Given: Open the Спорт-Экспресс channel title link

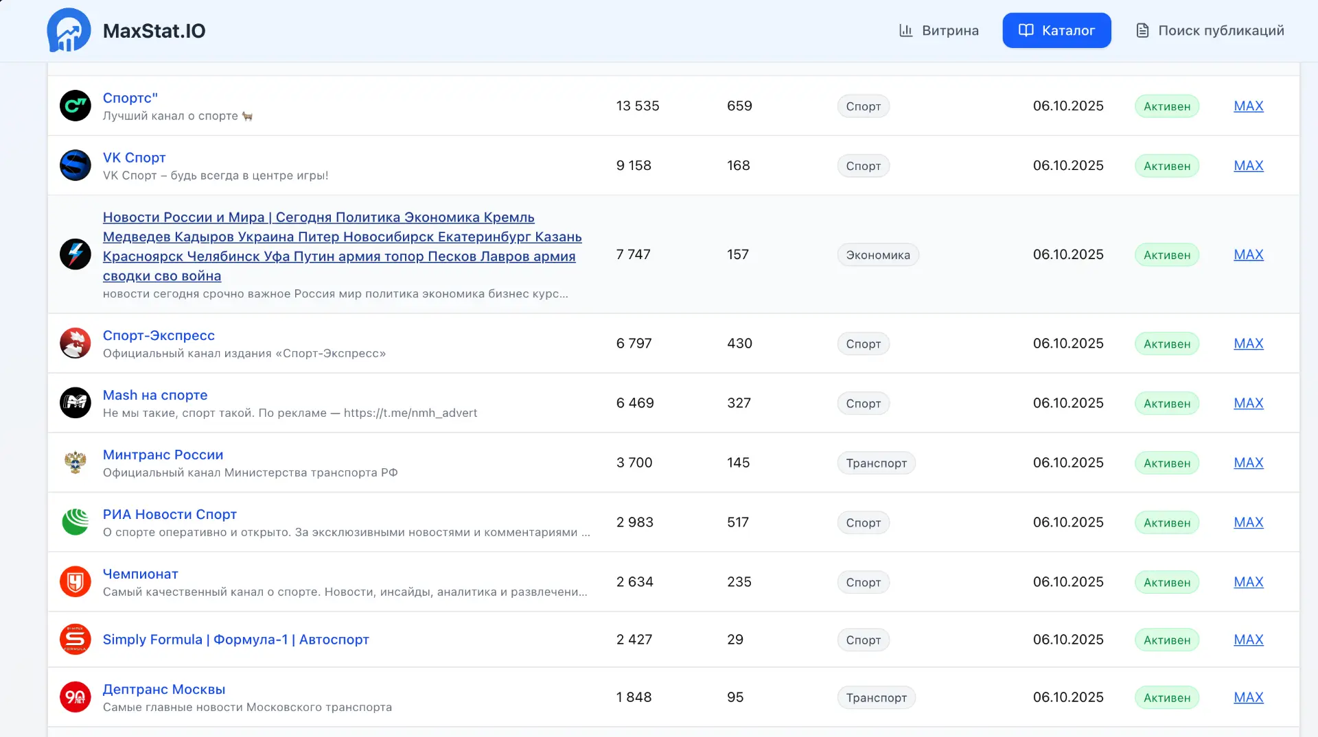Looking at the screenshot, I should tap(159, 335).
